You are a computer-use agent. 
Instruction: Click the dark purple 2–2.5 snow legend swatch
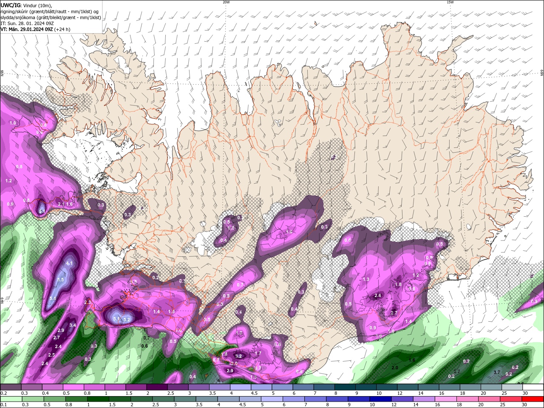click(x=156, y=387)
